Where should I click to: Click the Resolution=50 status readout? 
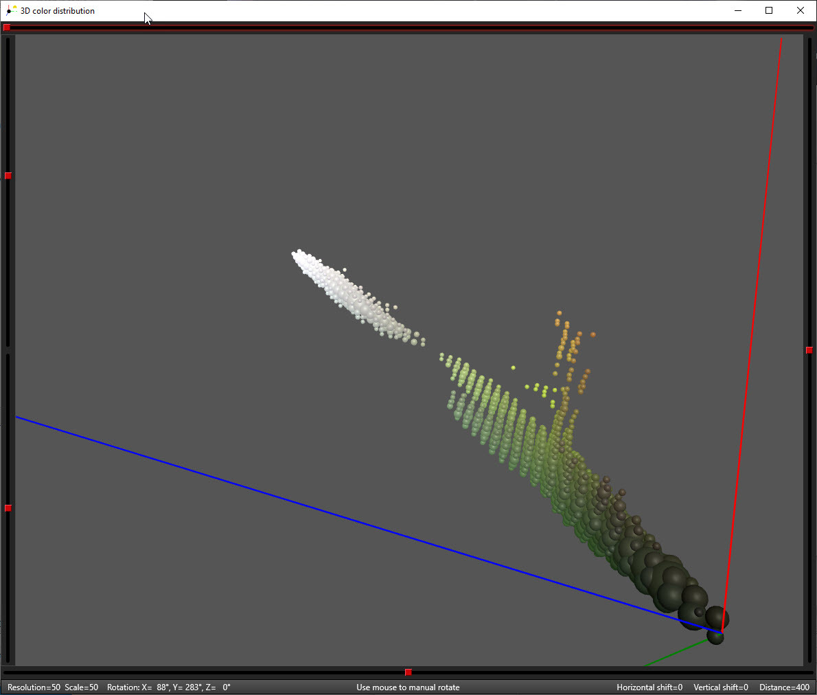[34, 687]
